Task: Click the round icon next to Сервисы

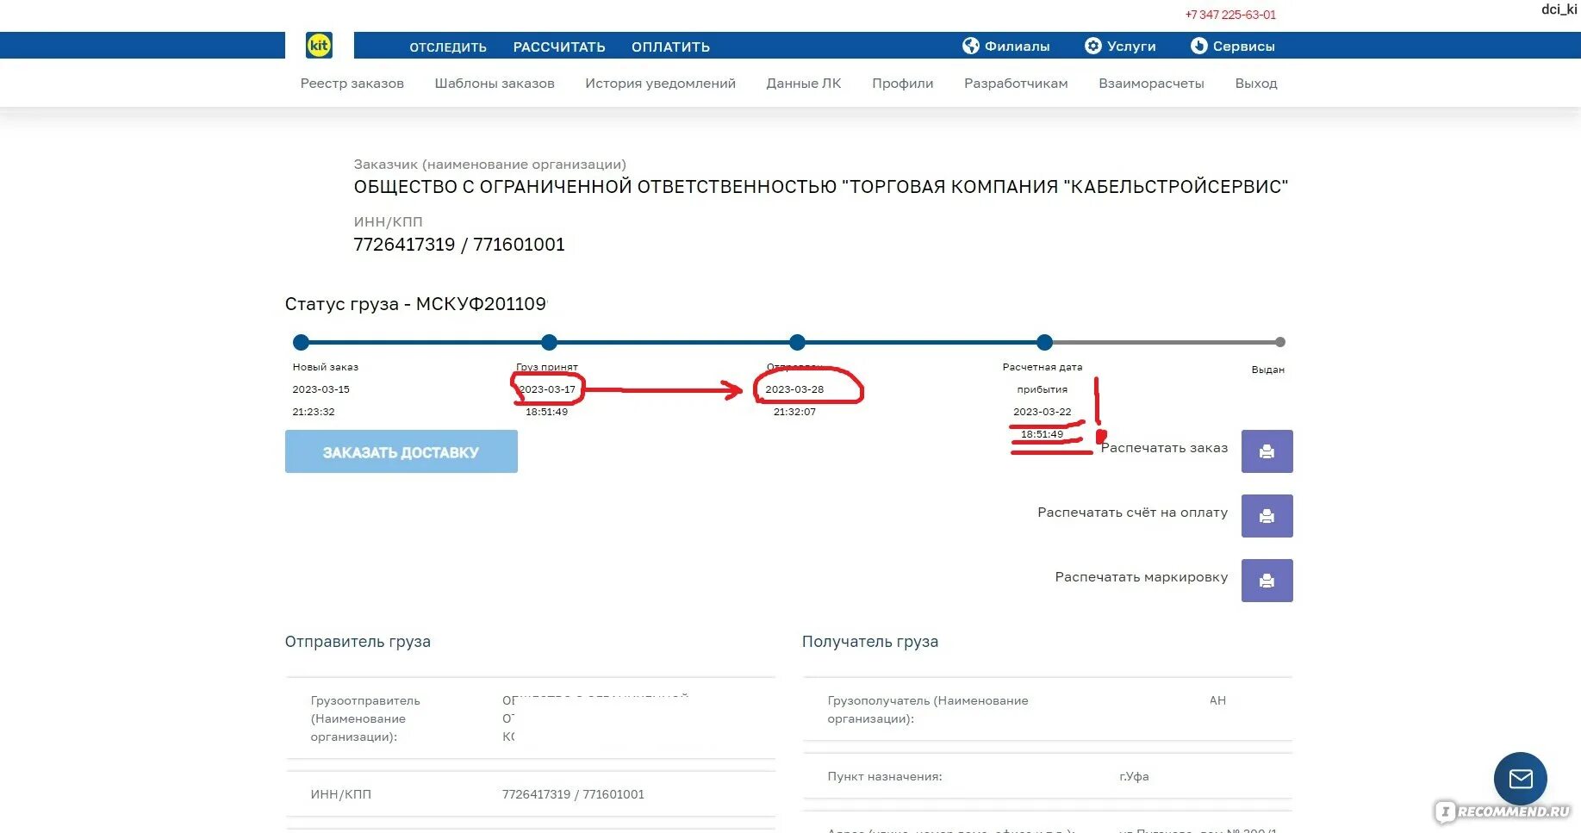Action: 1198,46
